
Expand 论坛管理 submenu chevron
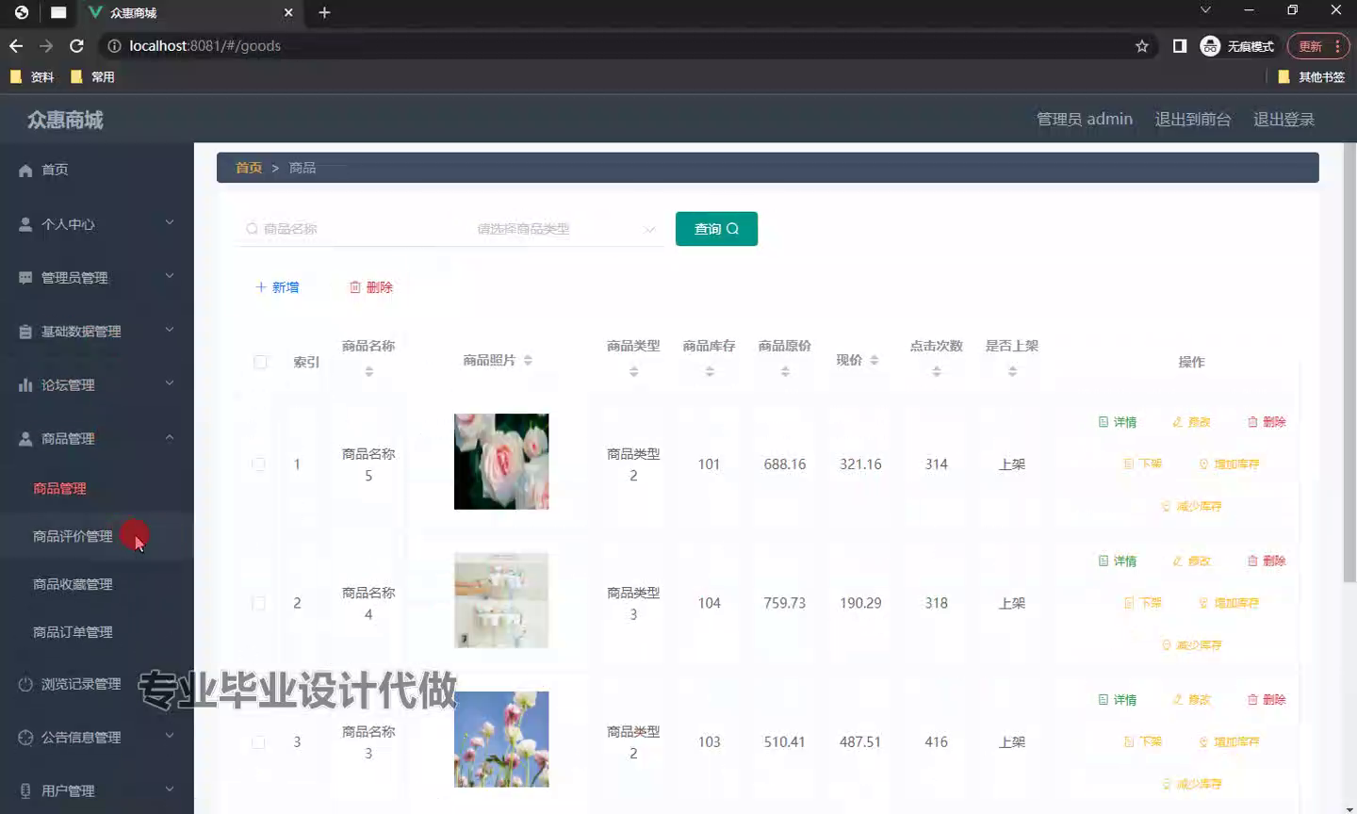coord(170,383)
